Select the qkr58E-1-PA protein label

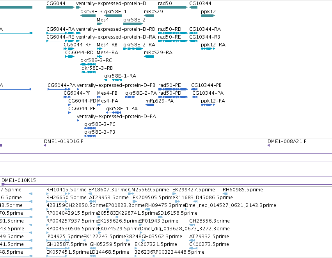(122, 109)
